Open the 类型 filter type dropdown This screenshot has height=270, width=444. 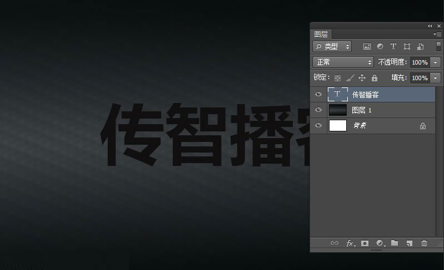click(332, 47)
